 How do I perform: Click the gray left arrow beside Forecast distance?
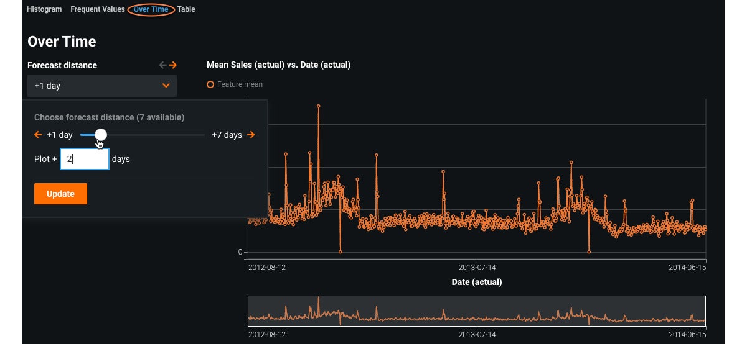[163, 65]
